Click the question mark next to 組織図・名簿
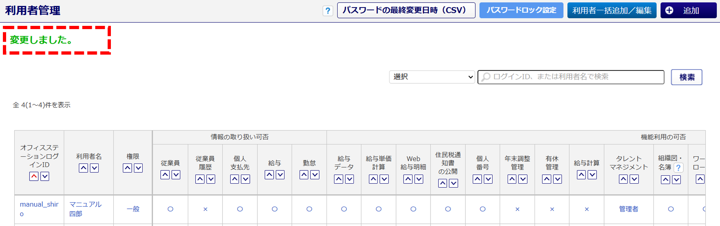Image resolution: width=720 pixels, height=226 pixels. click(x=678, y=167)
